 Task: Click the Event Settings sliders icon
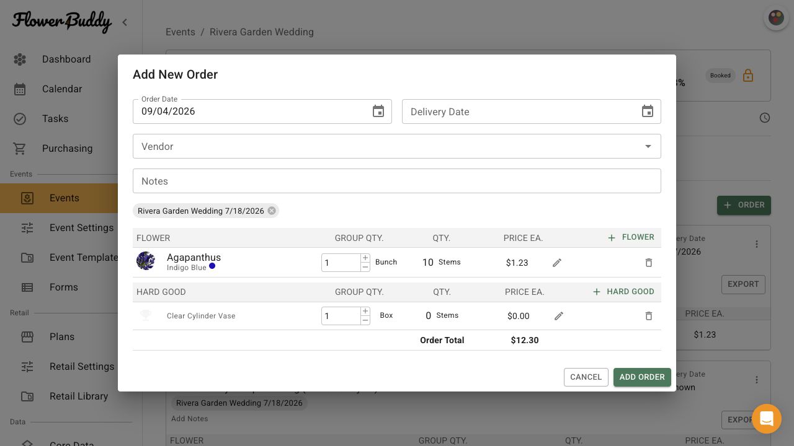tap(27, 228)
